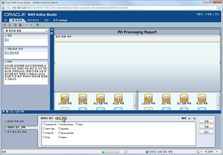Go to step 1 데이터 객체 선택

[14, 122]
